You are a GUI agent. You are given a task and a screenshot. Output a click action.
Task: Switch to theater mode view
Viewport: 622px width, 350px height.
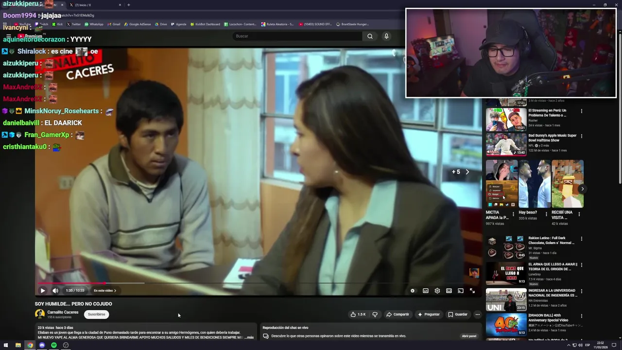(x=449, y=291)
